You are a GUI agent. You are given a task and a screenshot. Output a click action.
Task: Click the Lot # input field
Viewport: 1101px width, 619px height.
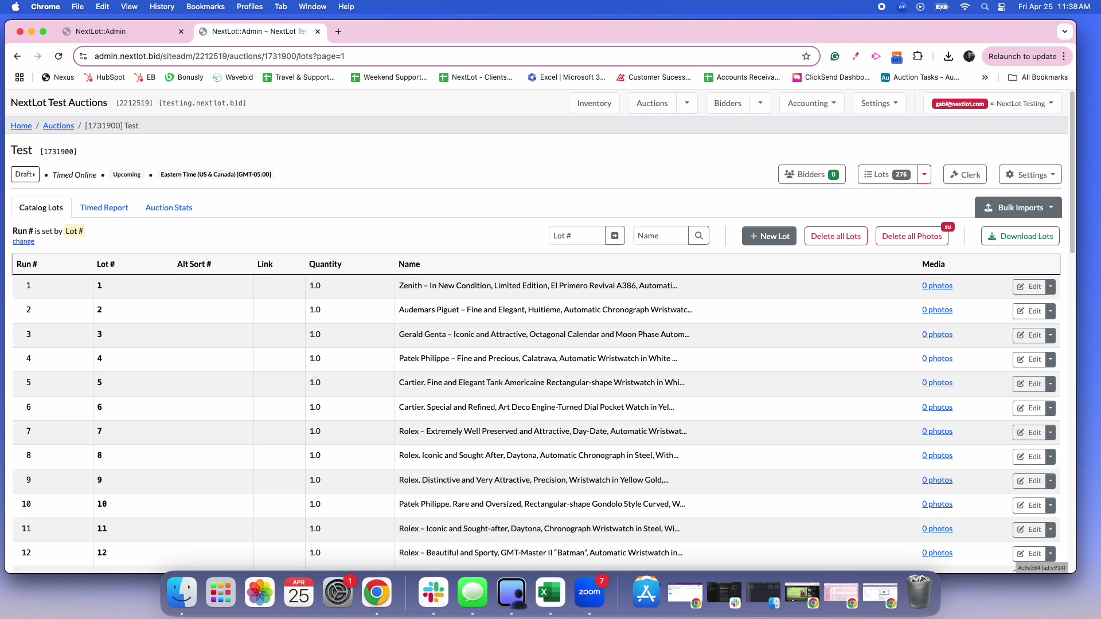point(576,236)
